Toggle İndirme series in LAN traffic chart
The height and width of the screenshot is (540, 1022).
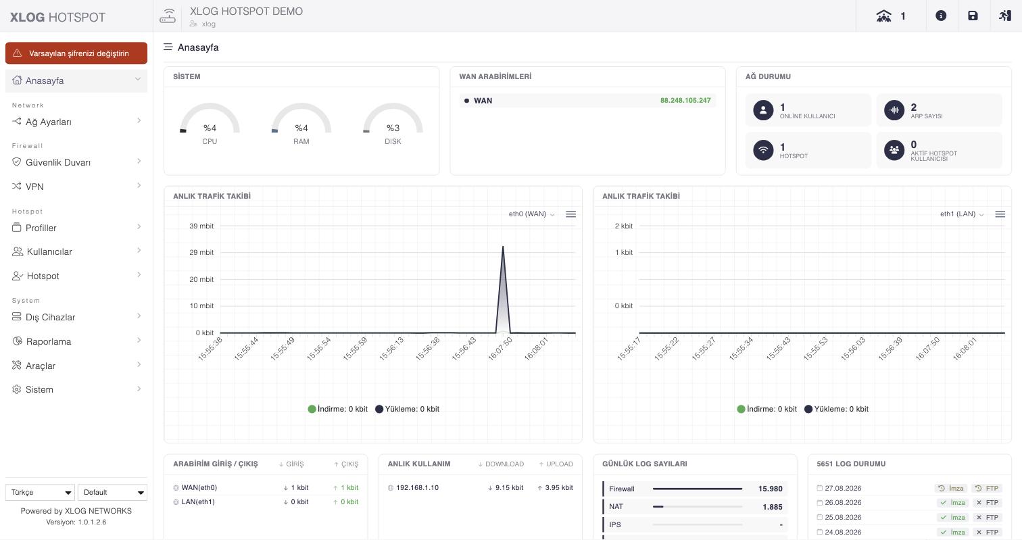(x=767, y=409)
